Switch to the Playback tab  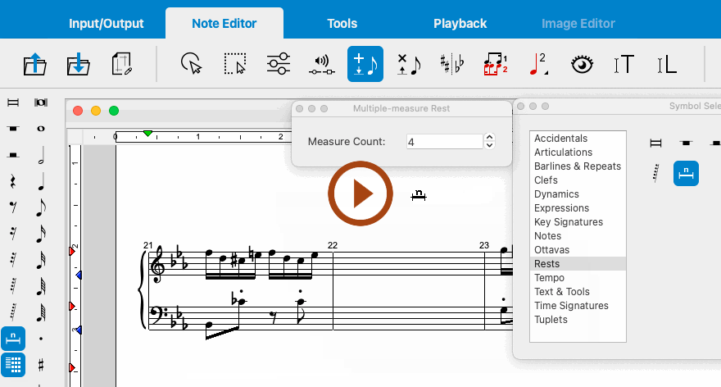tap(460, 24)
